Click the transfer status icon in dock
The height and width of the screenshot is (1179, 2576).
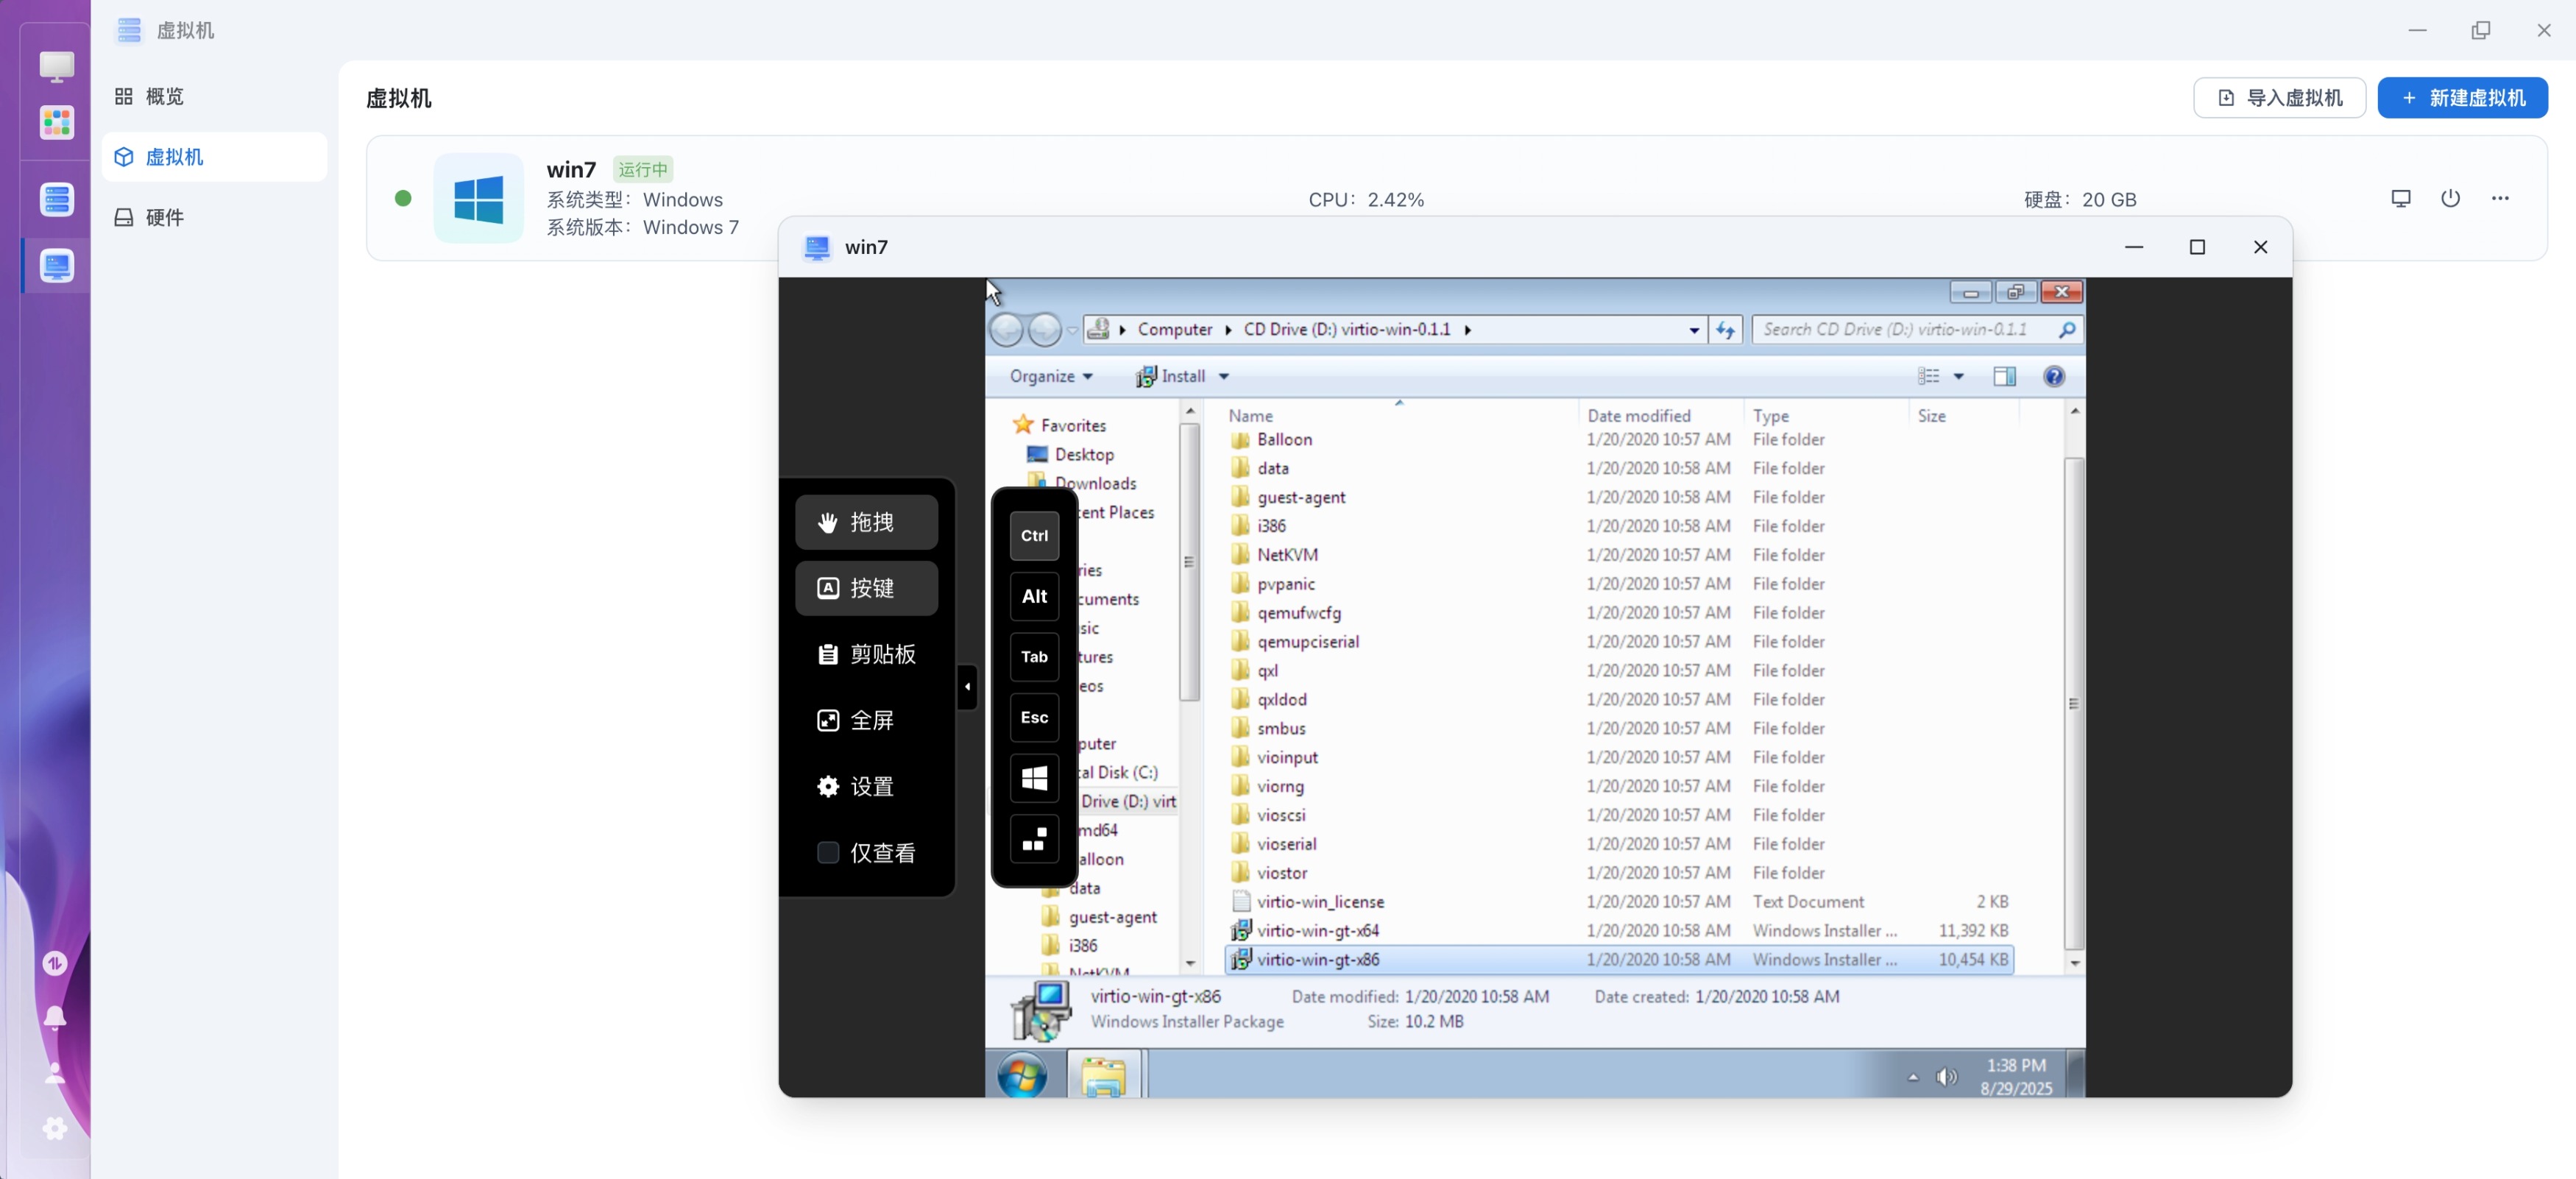(55, 963)
